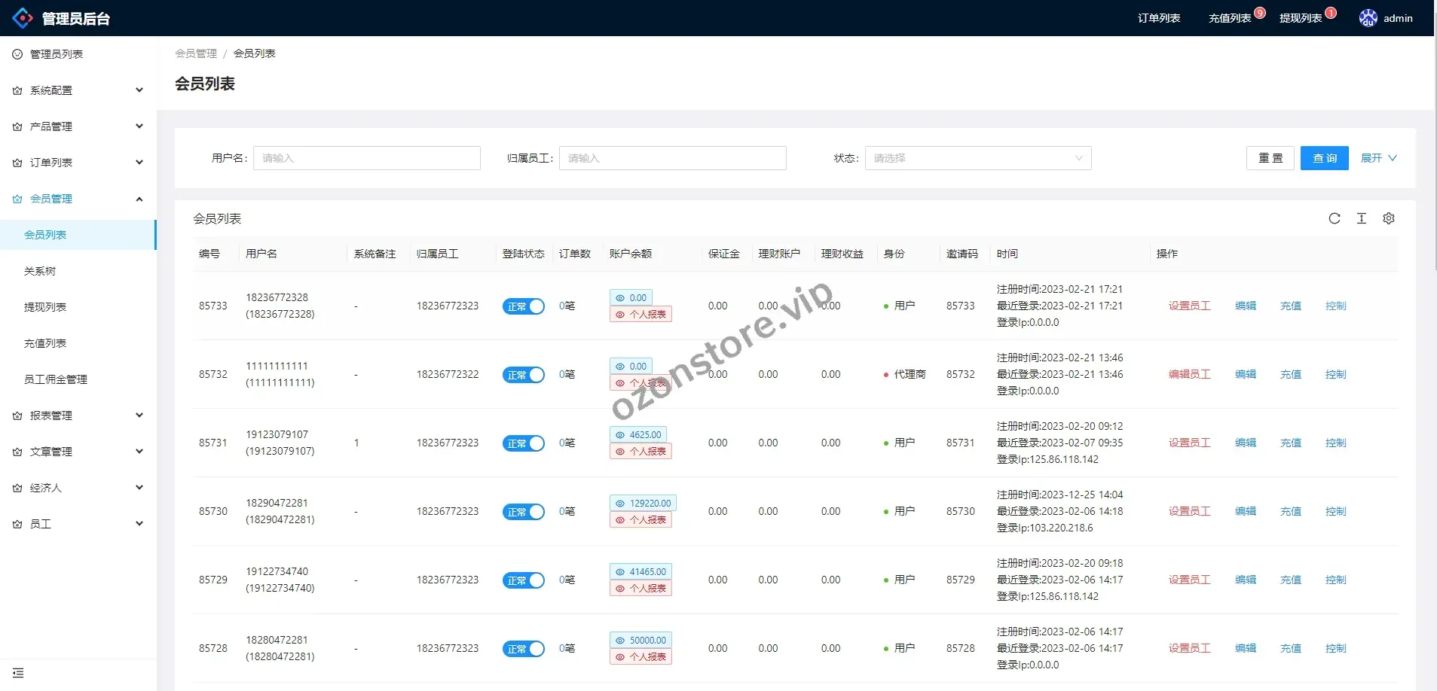Click 编辑 link for user 85732
The image size is (1437, 691).
1245,374
